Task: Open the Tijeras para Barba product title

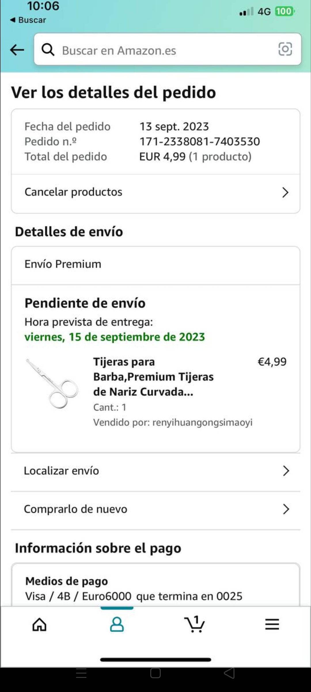Action: (x=153, y=377)
